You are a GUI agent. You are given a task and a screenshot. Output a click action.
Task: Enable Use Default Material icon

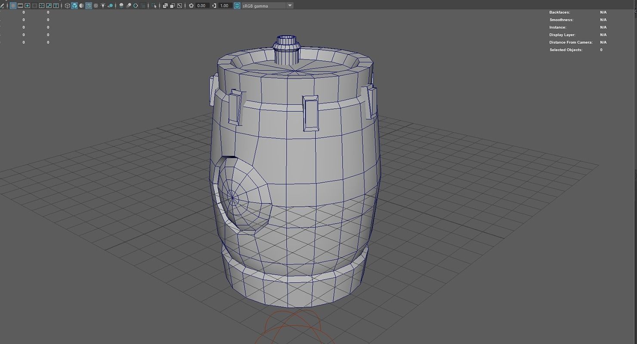click(82, 6)
